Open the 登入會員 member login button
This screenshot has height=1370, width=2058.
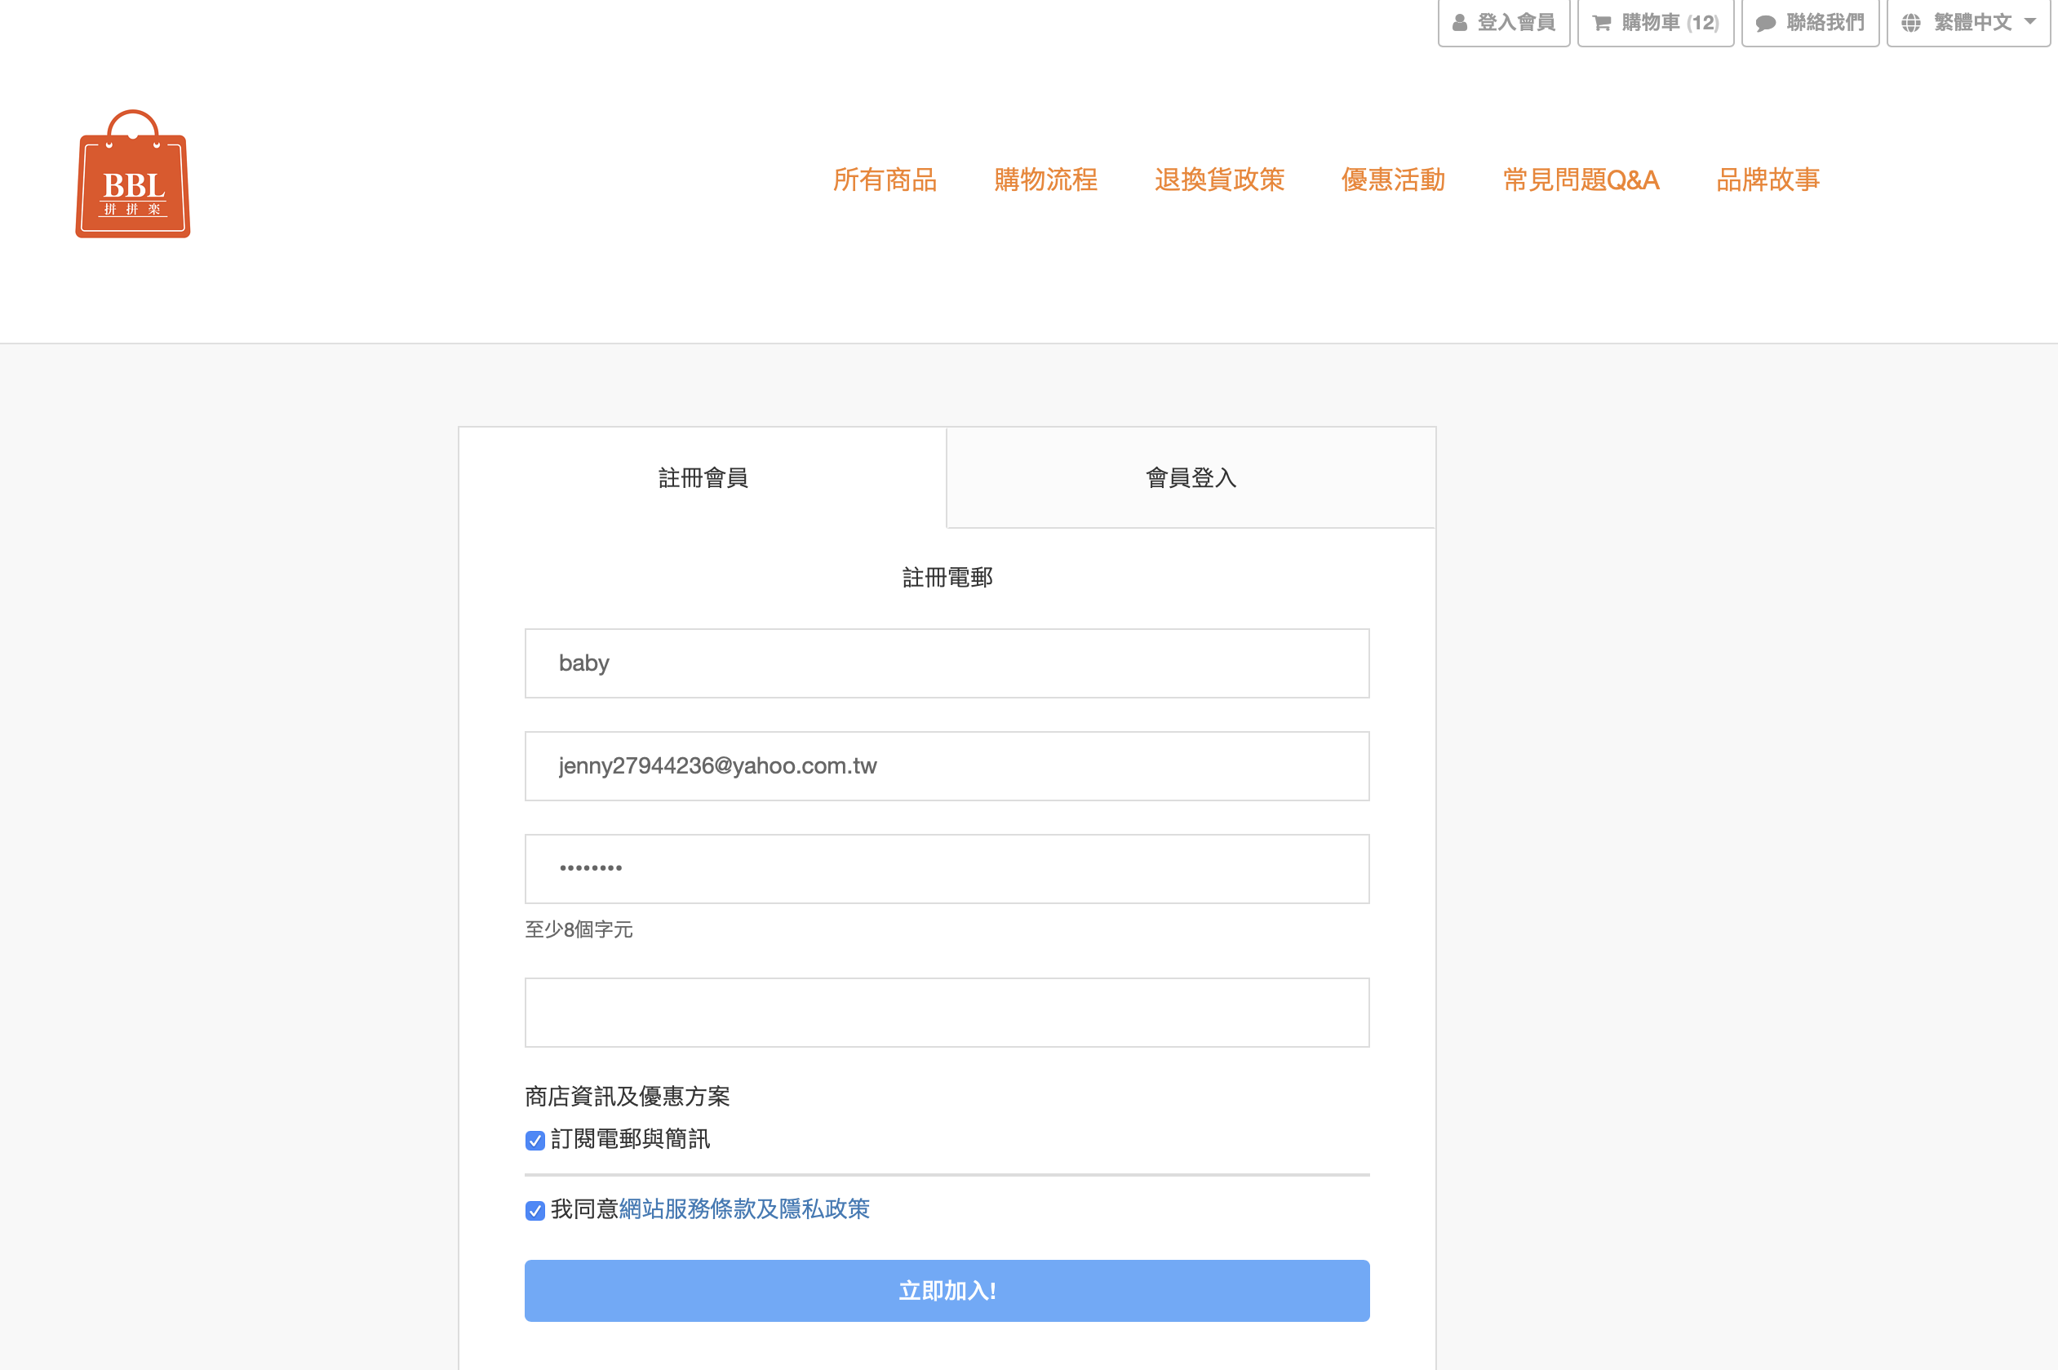pos(1503,23)
